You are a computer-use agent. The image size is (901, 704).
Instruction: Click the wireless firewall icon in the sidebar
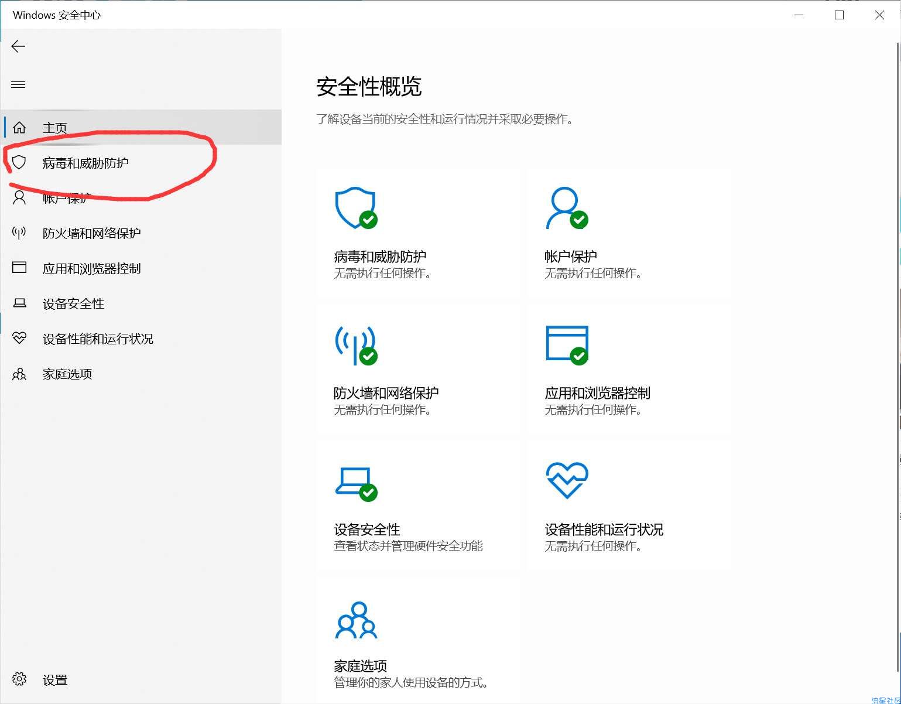[x=19, y=233]
